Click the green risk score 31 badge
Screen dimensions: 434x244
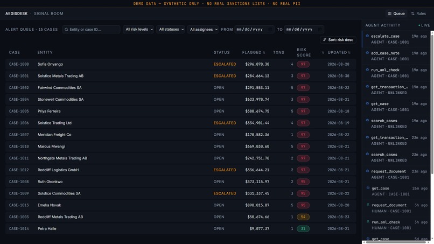pos(303,229)
